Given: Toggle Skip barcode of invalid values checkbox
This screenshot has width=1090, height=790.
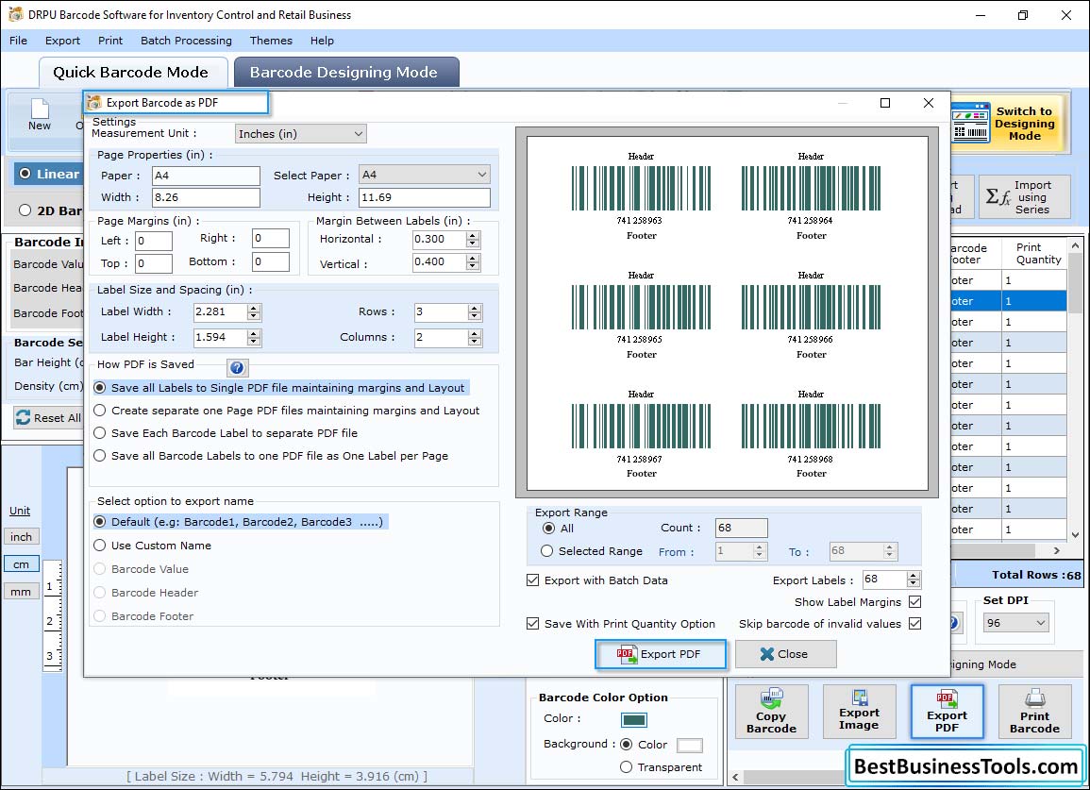Looking at the screenshot, I should pyautogui.click(x=914, y=623).
